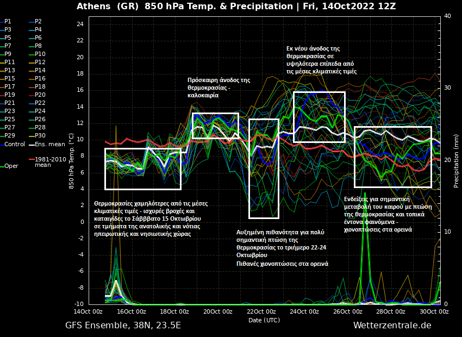Click the P22 legend entry
This screenshot has height=337, width=462.
click(x=37, y=103)
